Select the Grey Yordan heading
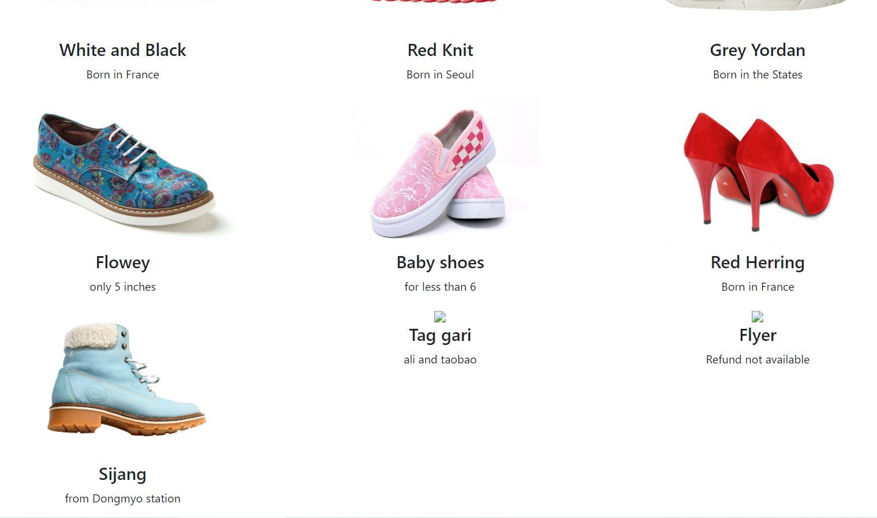The image size is (877, 518). 757,50
